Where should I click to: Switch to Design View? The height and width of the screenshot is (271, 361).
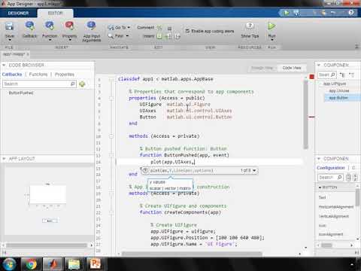pyautogui.click(x=262, y=68)
